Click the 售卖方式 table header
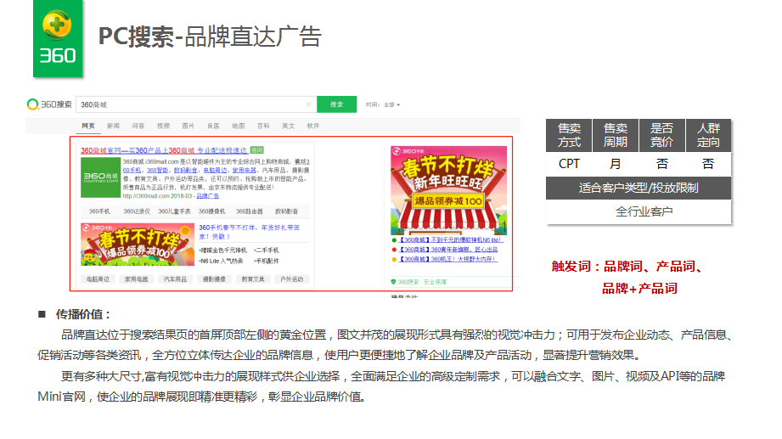 569,135
